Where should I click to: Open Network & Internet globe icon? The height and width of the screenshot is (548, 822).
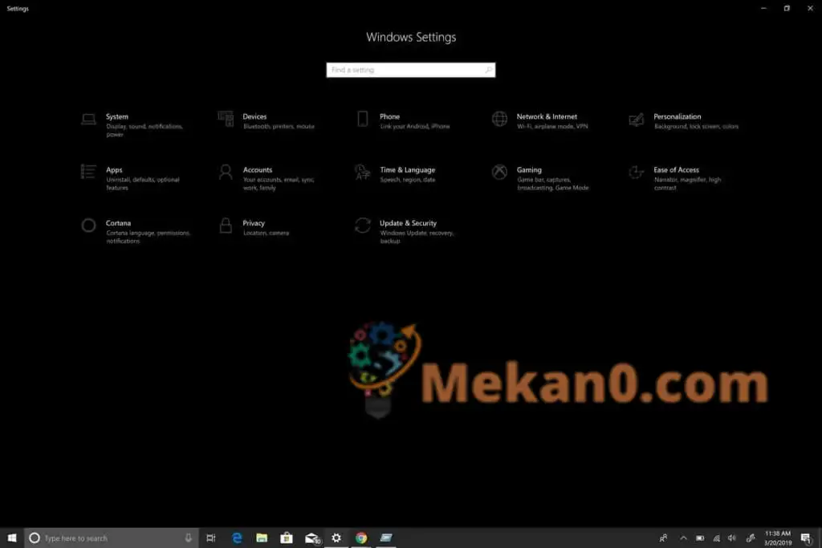tap(499, 119)
